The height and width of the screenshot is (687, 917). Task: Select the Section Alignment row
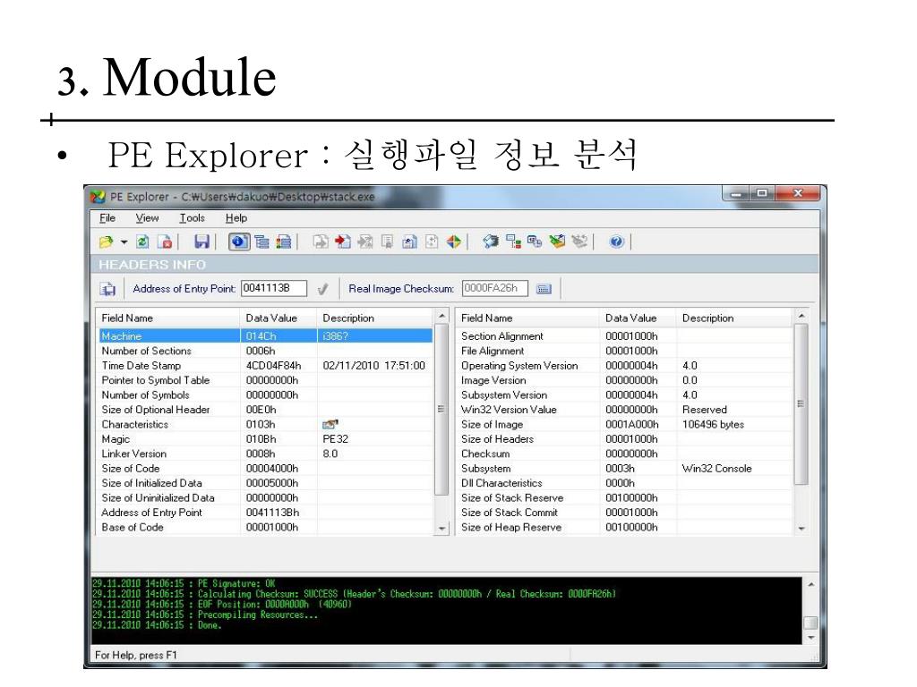coord(626,336)
